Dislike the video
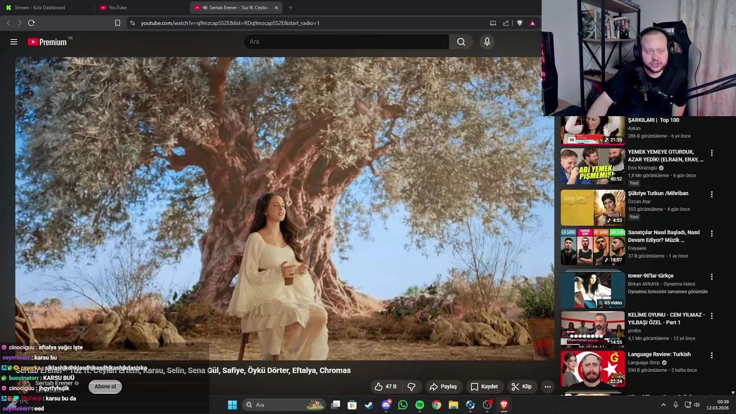The width and height of the screenshot is (736, 414). (x=411, y=386)
